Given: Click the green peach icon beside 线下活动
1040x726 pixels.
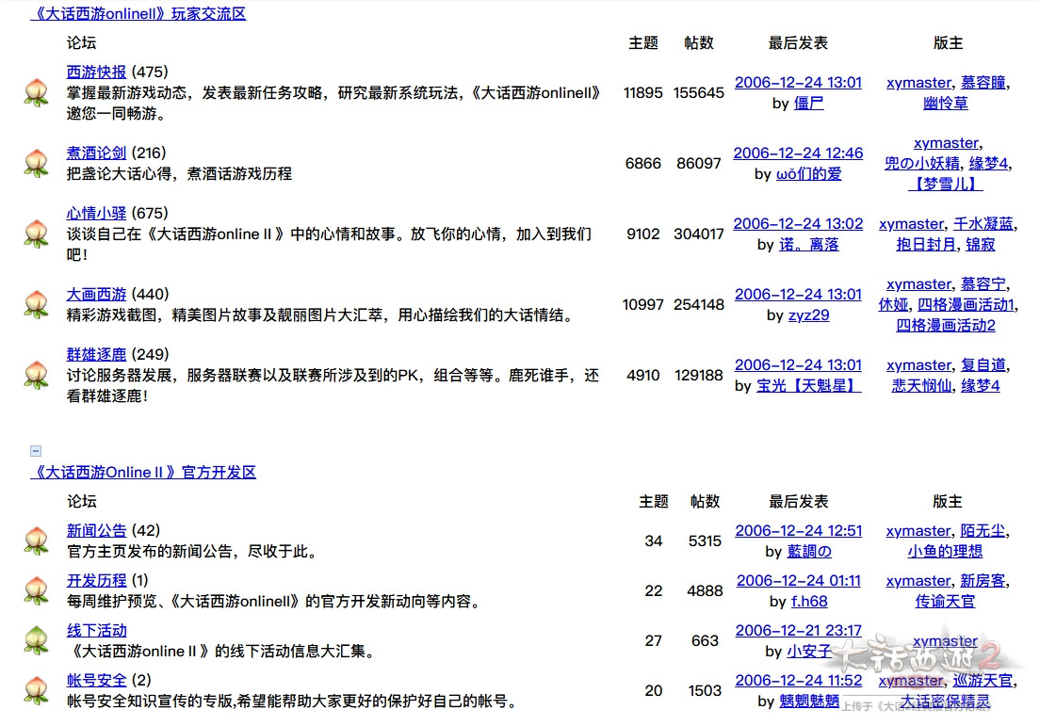Looking at the screenshot, I should tap(36, 640).
